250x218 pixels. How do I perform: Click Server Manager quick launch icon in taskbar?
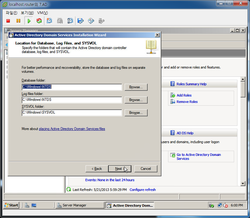tap(27, 205)
